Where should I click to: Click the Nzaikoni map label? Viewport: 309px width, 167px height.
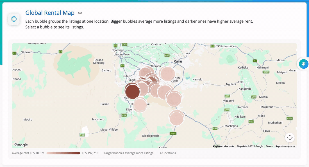tap(240, 117)
